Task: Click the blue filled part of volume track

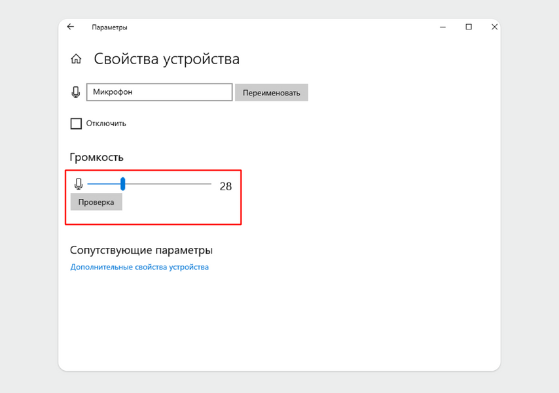Action: point(103,184)
